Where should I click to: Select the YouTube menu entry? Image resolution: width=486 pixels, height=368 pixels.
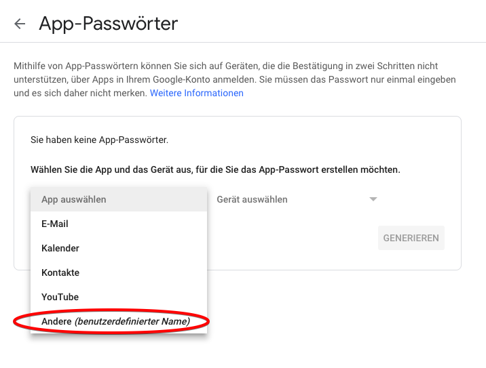pyautogui.click(x=60, y=297)
